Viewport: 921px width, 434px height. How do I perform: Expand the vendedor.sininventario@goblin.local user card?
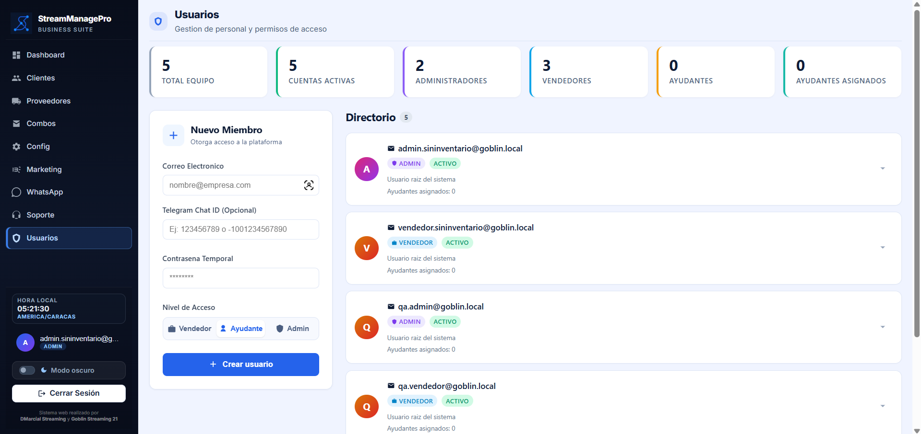883,248
